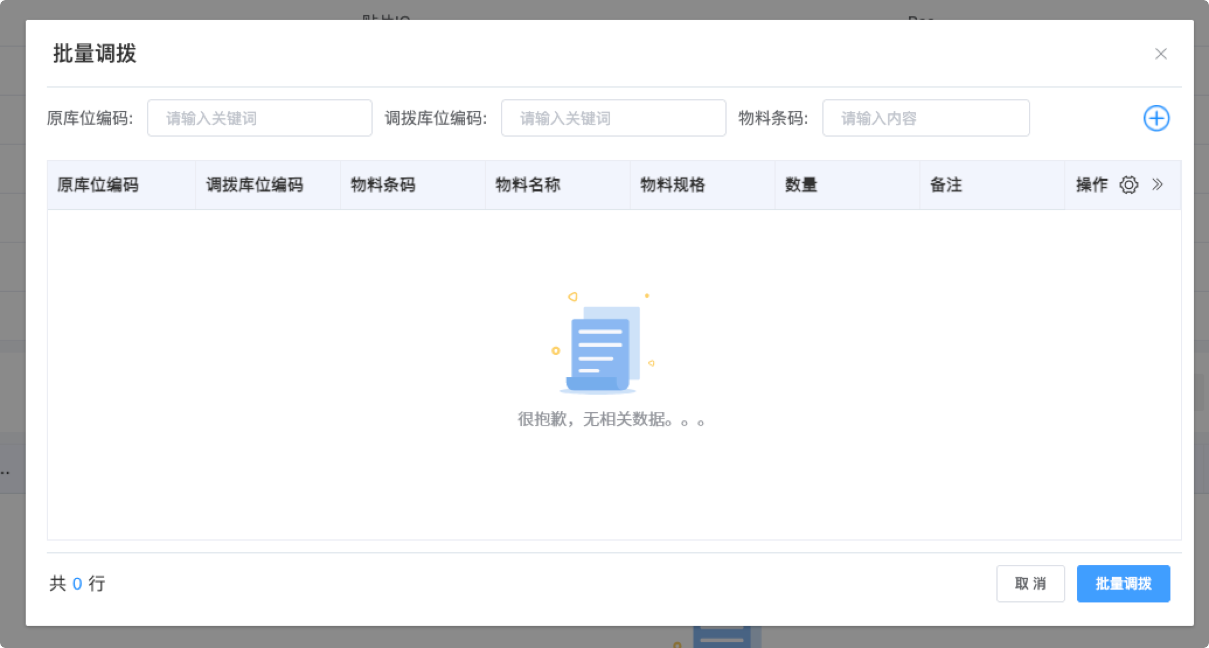Click the empty-data document illustration
Image resolution: width=1209 pixels, height=648 pixels.
pos(603,350)
